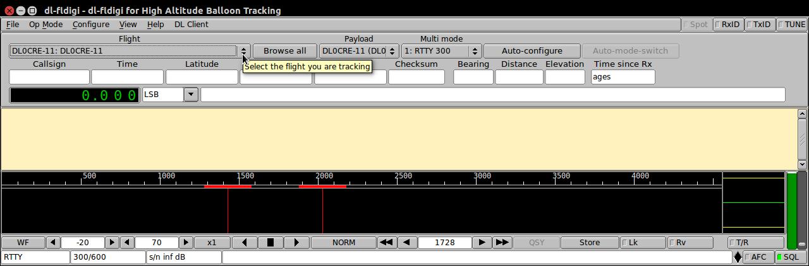
Task: Toggle AFC setting
Action: point(758,257)
